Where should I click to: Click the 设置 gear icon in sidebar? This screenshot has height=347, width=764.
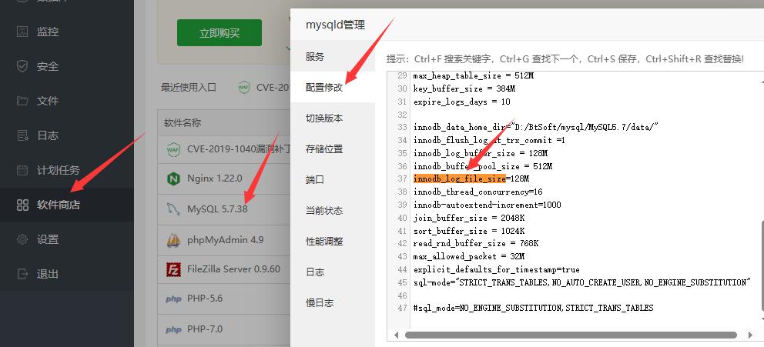[x=22, y=239]
